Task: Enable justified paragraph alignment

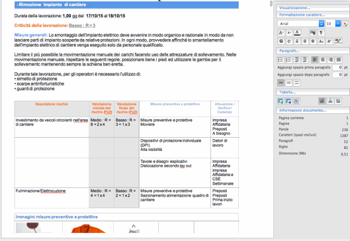Action: [339, 60]
